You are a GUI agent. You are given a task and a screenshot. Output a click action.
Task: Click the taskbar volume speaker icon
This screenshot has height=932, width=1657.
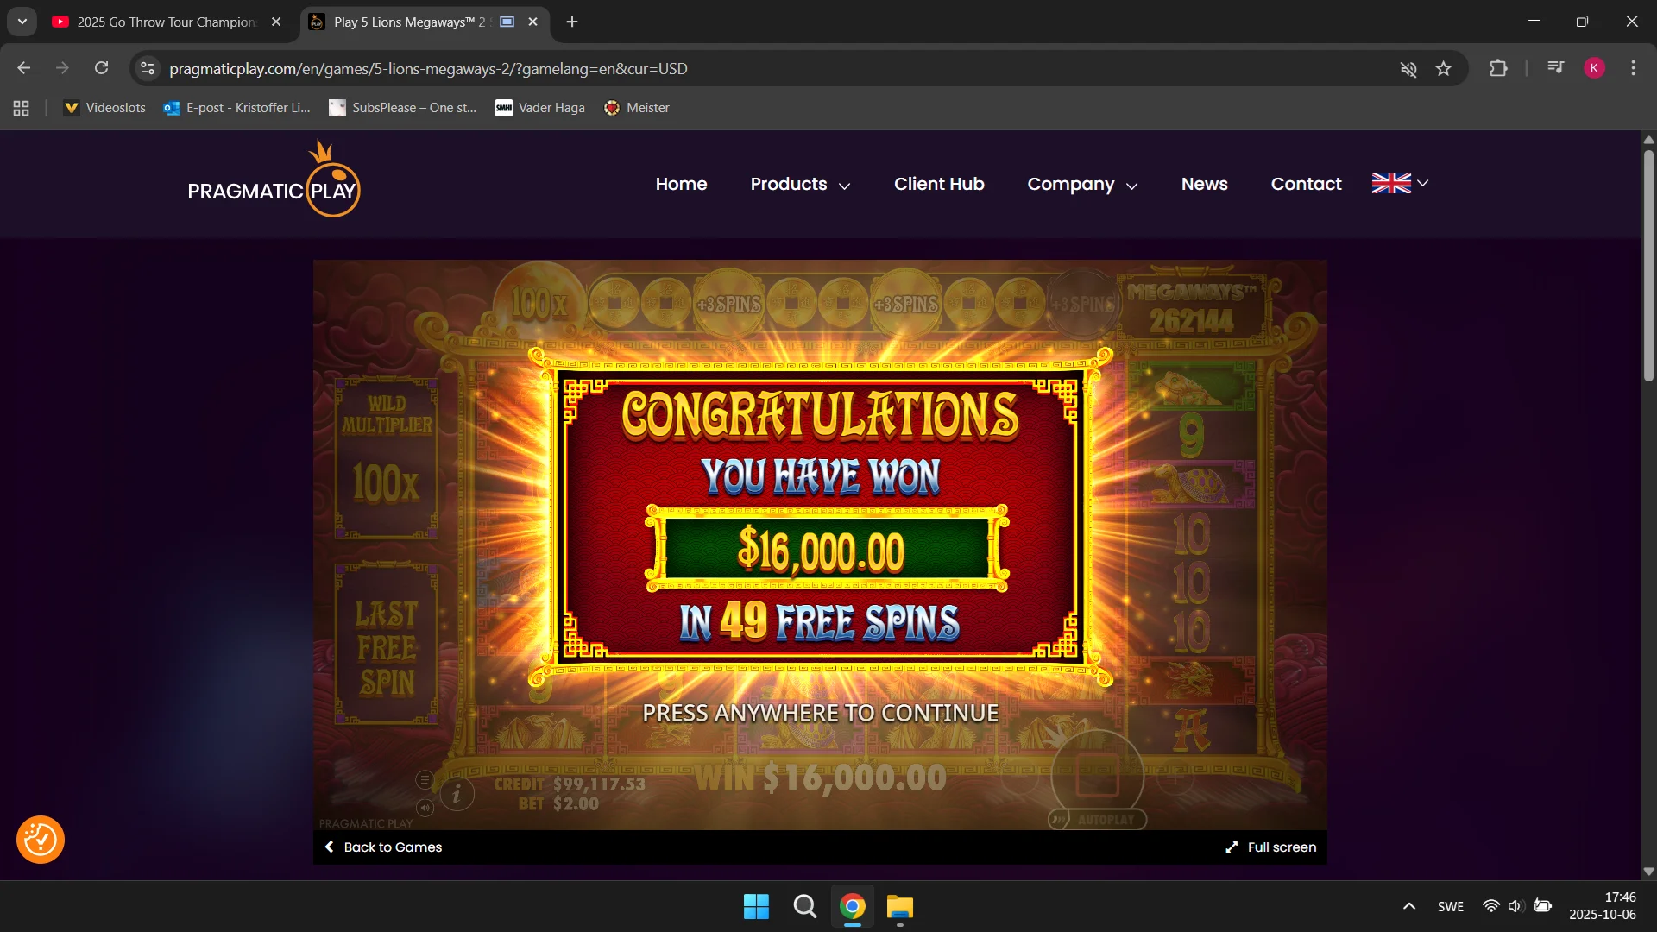click(x=1515, y=906)
